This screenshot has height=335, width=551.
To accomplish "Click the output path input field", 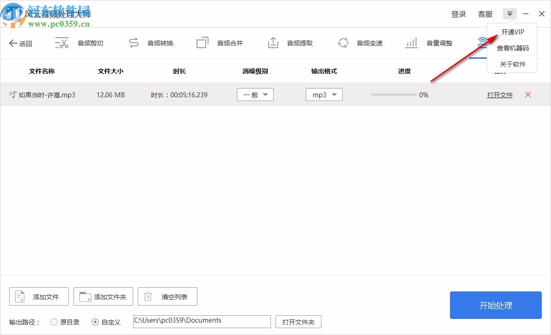I will tap(202, 321).
